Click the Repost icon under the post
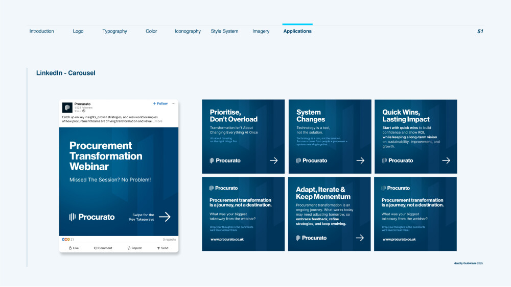This screenshot has width=511, height=287. coord(129,248)
